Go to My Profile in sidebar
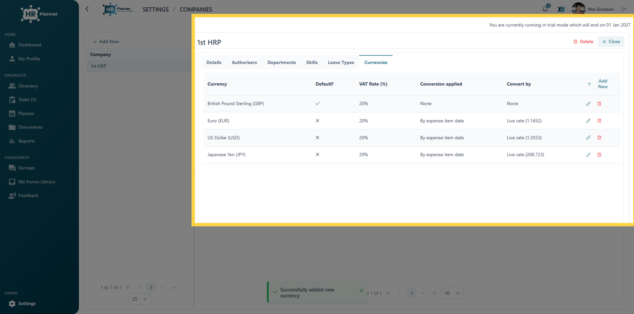The width and height of the screenshot is (634, 314). [29, 59]
